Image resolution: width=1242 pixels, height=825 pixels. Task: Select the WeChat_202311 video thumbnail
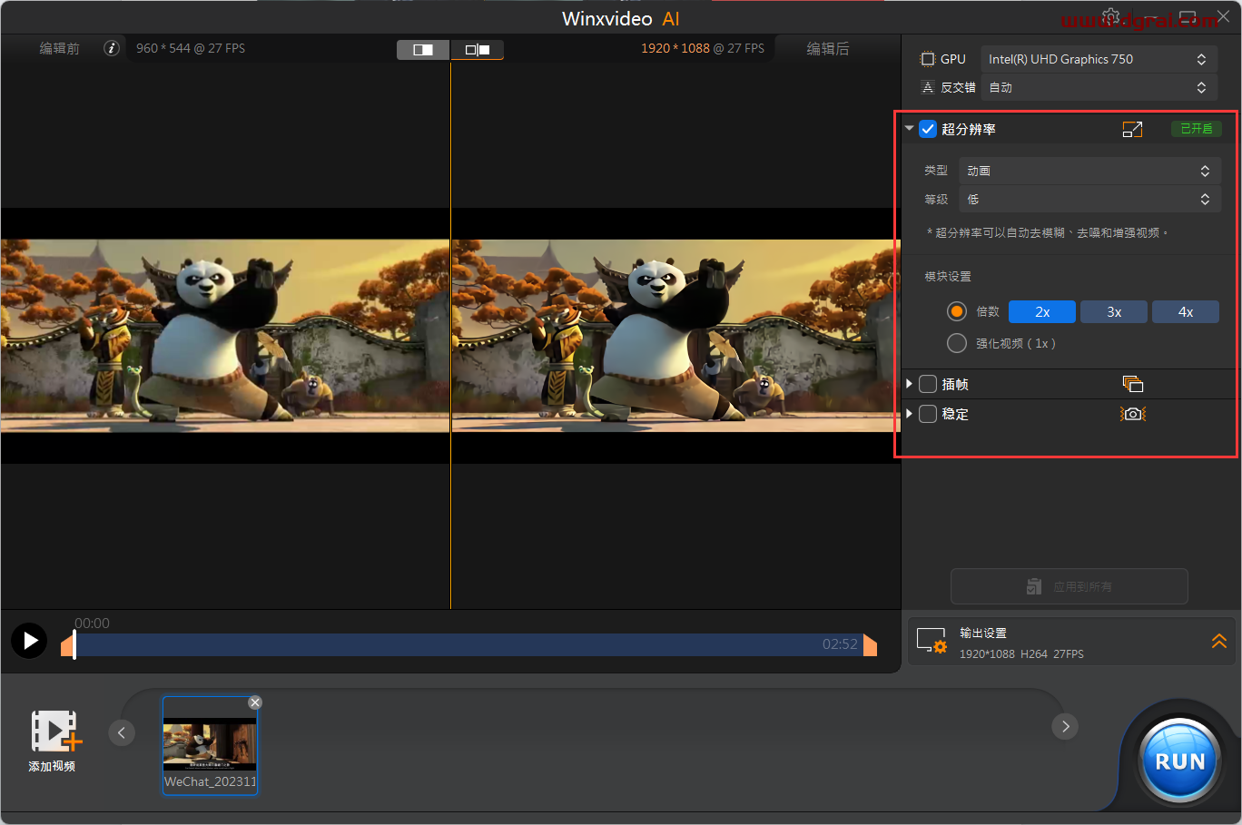pos(210,745)
